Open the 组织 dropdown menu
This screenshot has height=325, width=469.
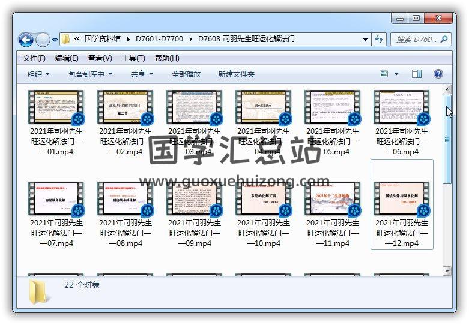tap(38, 74)
